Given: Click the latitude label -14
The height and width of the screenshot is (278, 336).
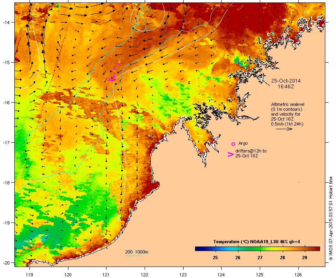Looking at the screenshot, I should click(6, 22).
